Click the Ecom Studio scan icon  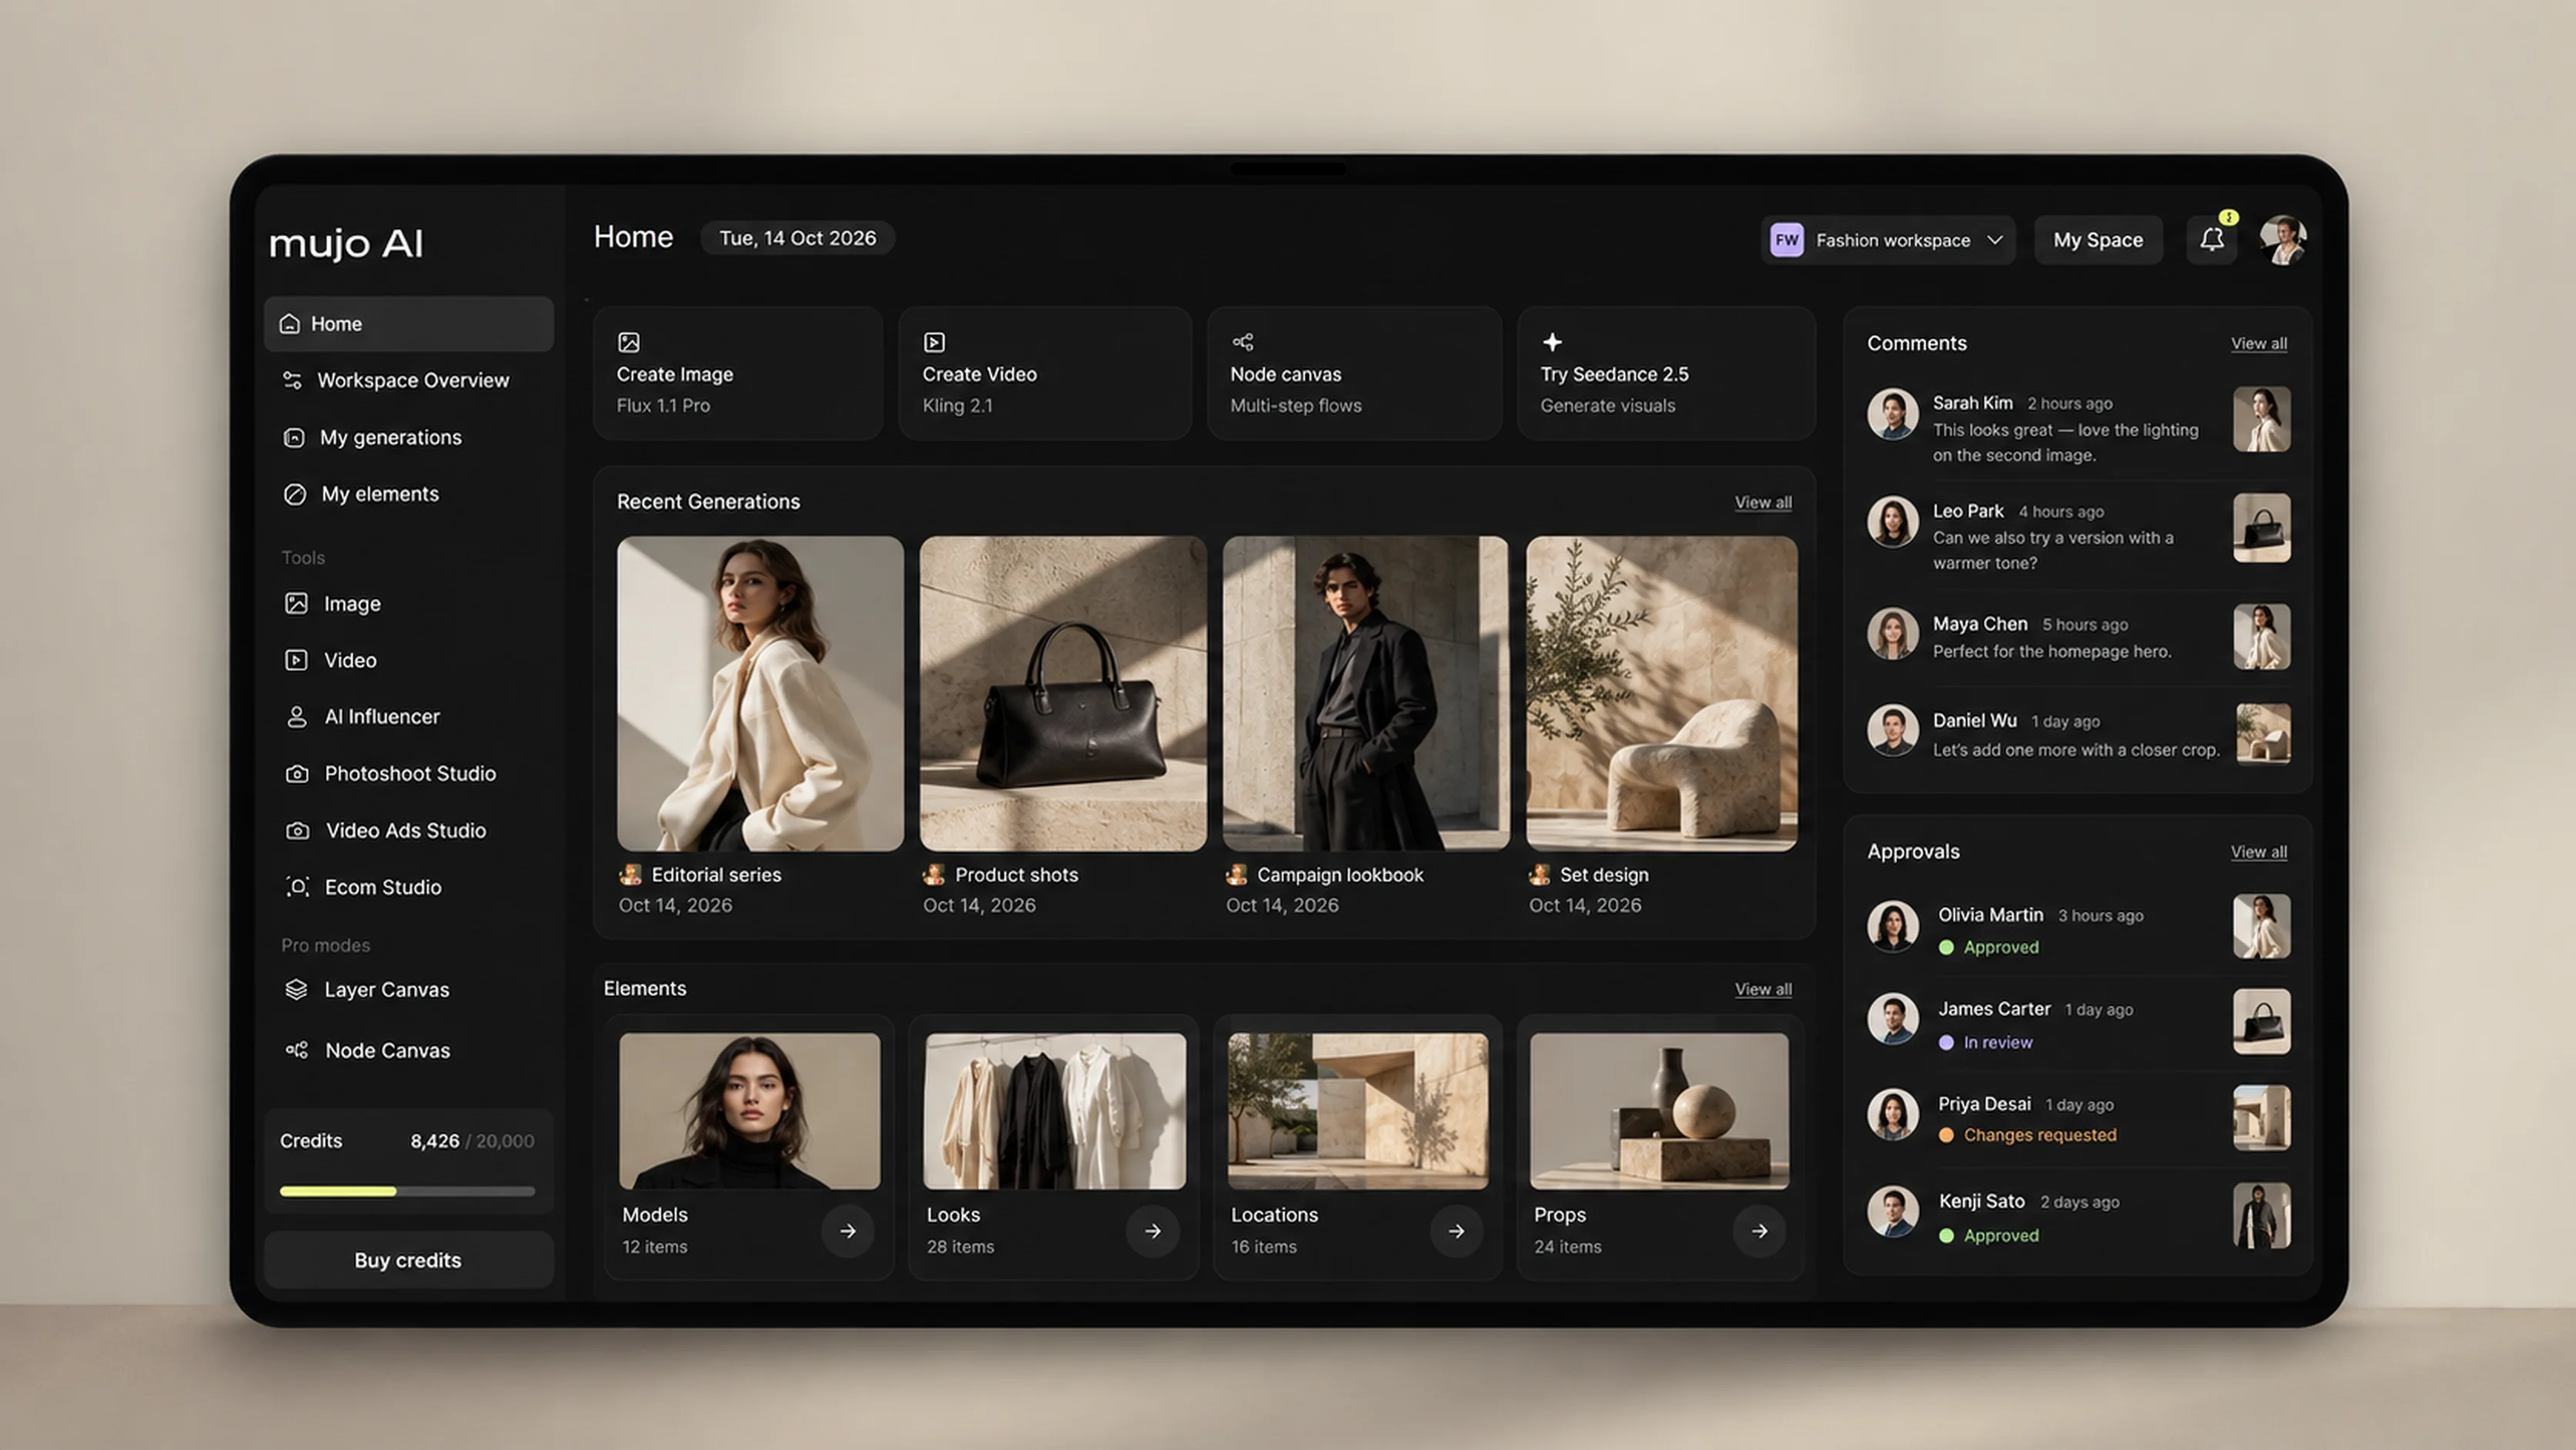tap(297, 887)
